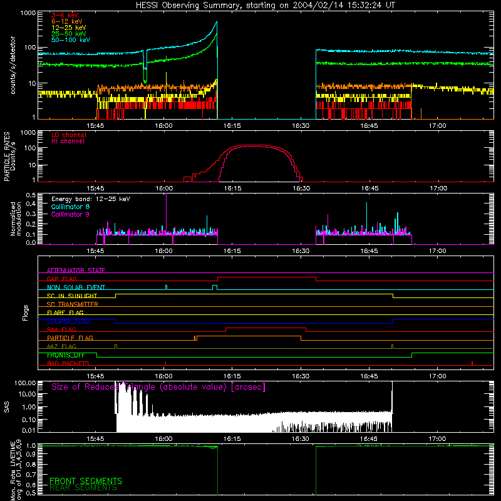501x501 pixels.
Task: Select the GAP_FLAG label
Action: pyautogui.click(x=61, y=279)
